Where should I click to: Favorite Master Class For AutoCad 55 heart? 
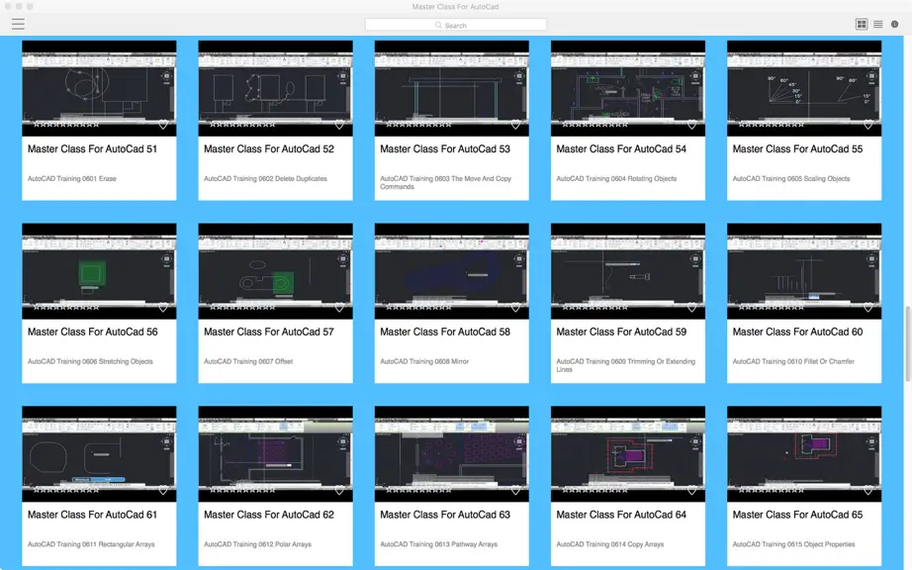[868, 125]
